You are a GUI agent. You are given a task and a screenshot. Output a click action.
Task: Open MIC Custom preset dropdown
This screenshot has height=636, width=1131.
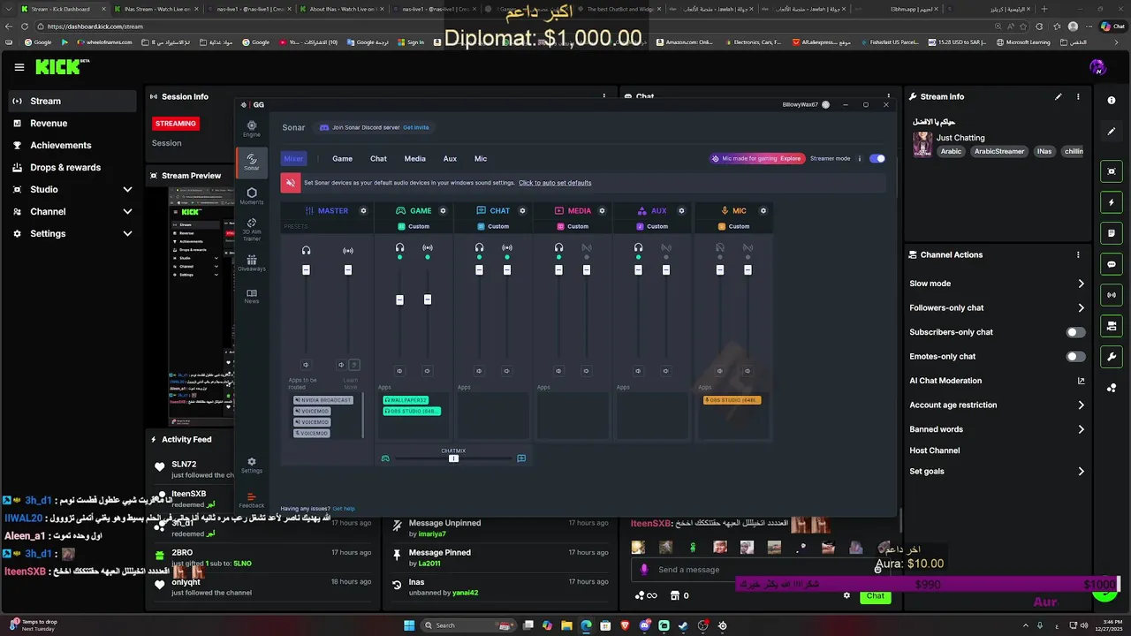[735, 226]
